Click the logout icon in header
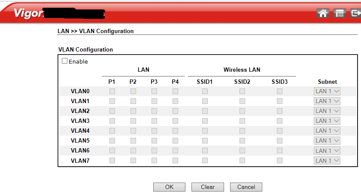This screenshot has height=195, width=361. coord(356,13)
